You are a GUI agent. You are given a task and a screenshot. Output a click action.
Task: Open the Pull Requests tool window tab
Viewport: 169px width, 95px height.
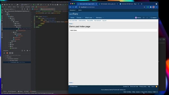tap(12, 92)
